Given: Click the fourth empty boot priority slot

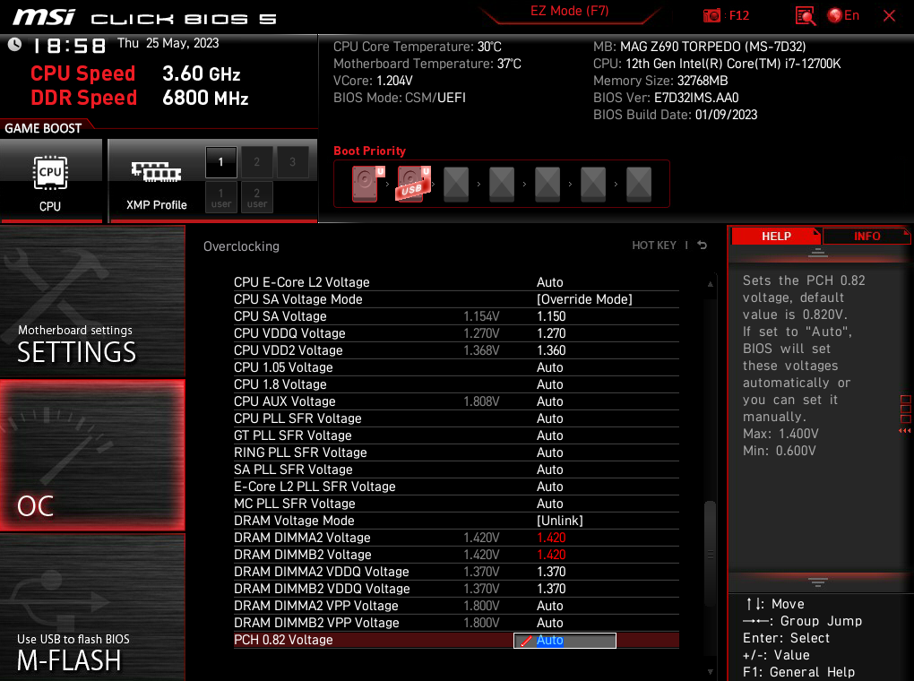Looking at the screenshot, I should (502, 185).
